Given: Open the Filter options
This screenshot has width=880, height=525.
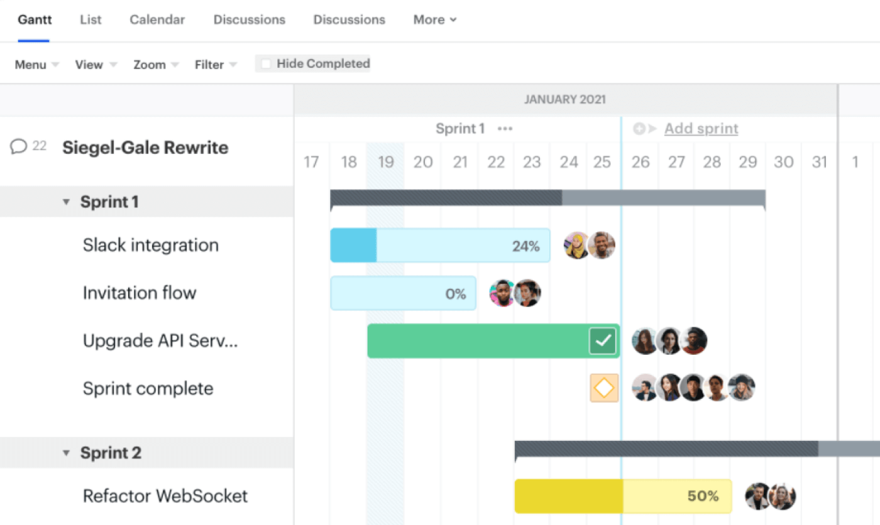Looking at the screenshot, I should point(215,64).
